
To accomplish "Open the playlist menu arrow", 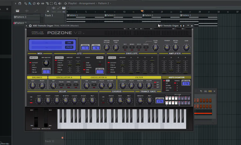I will click(15, 3).
